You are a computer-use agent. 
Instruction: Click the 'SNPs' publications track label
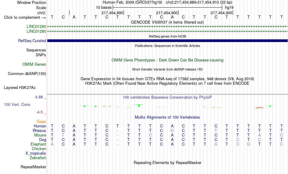[x=41, y=55]
